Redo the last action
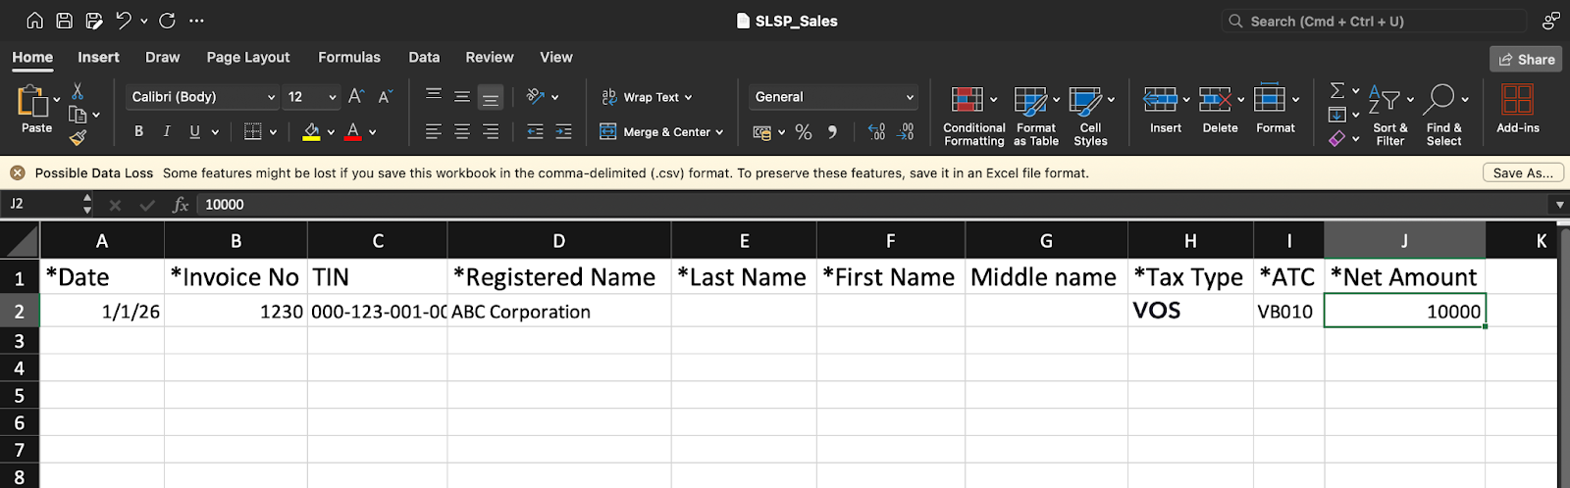Viewport: 1570px width, 488px height. tap(168, 21)
